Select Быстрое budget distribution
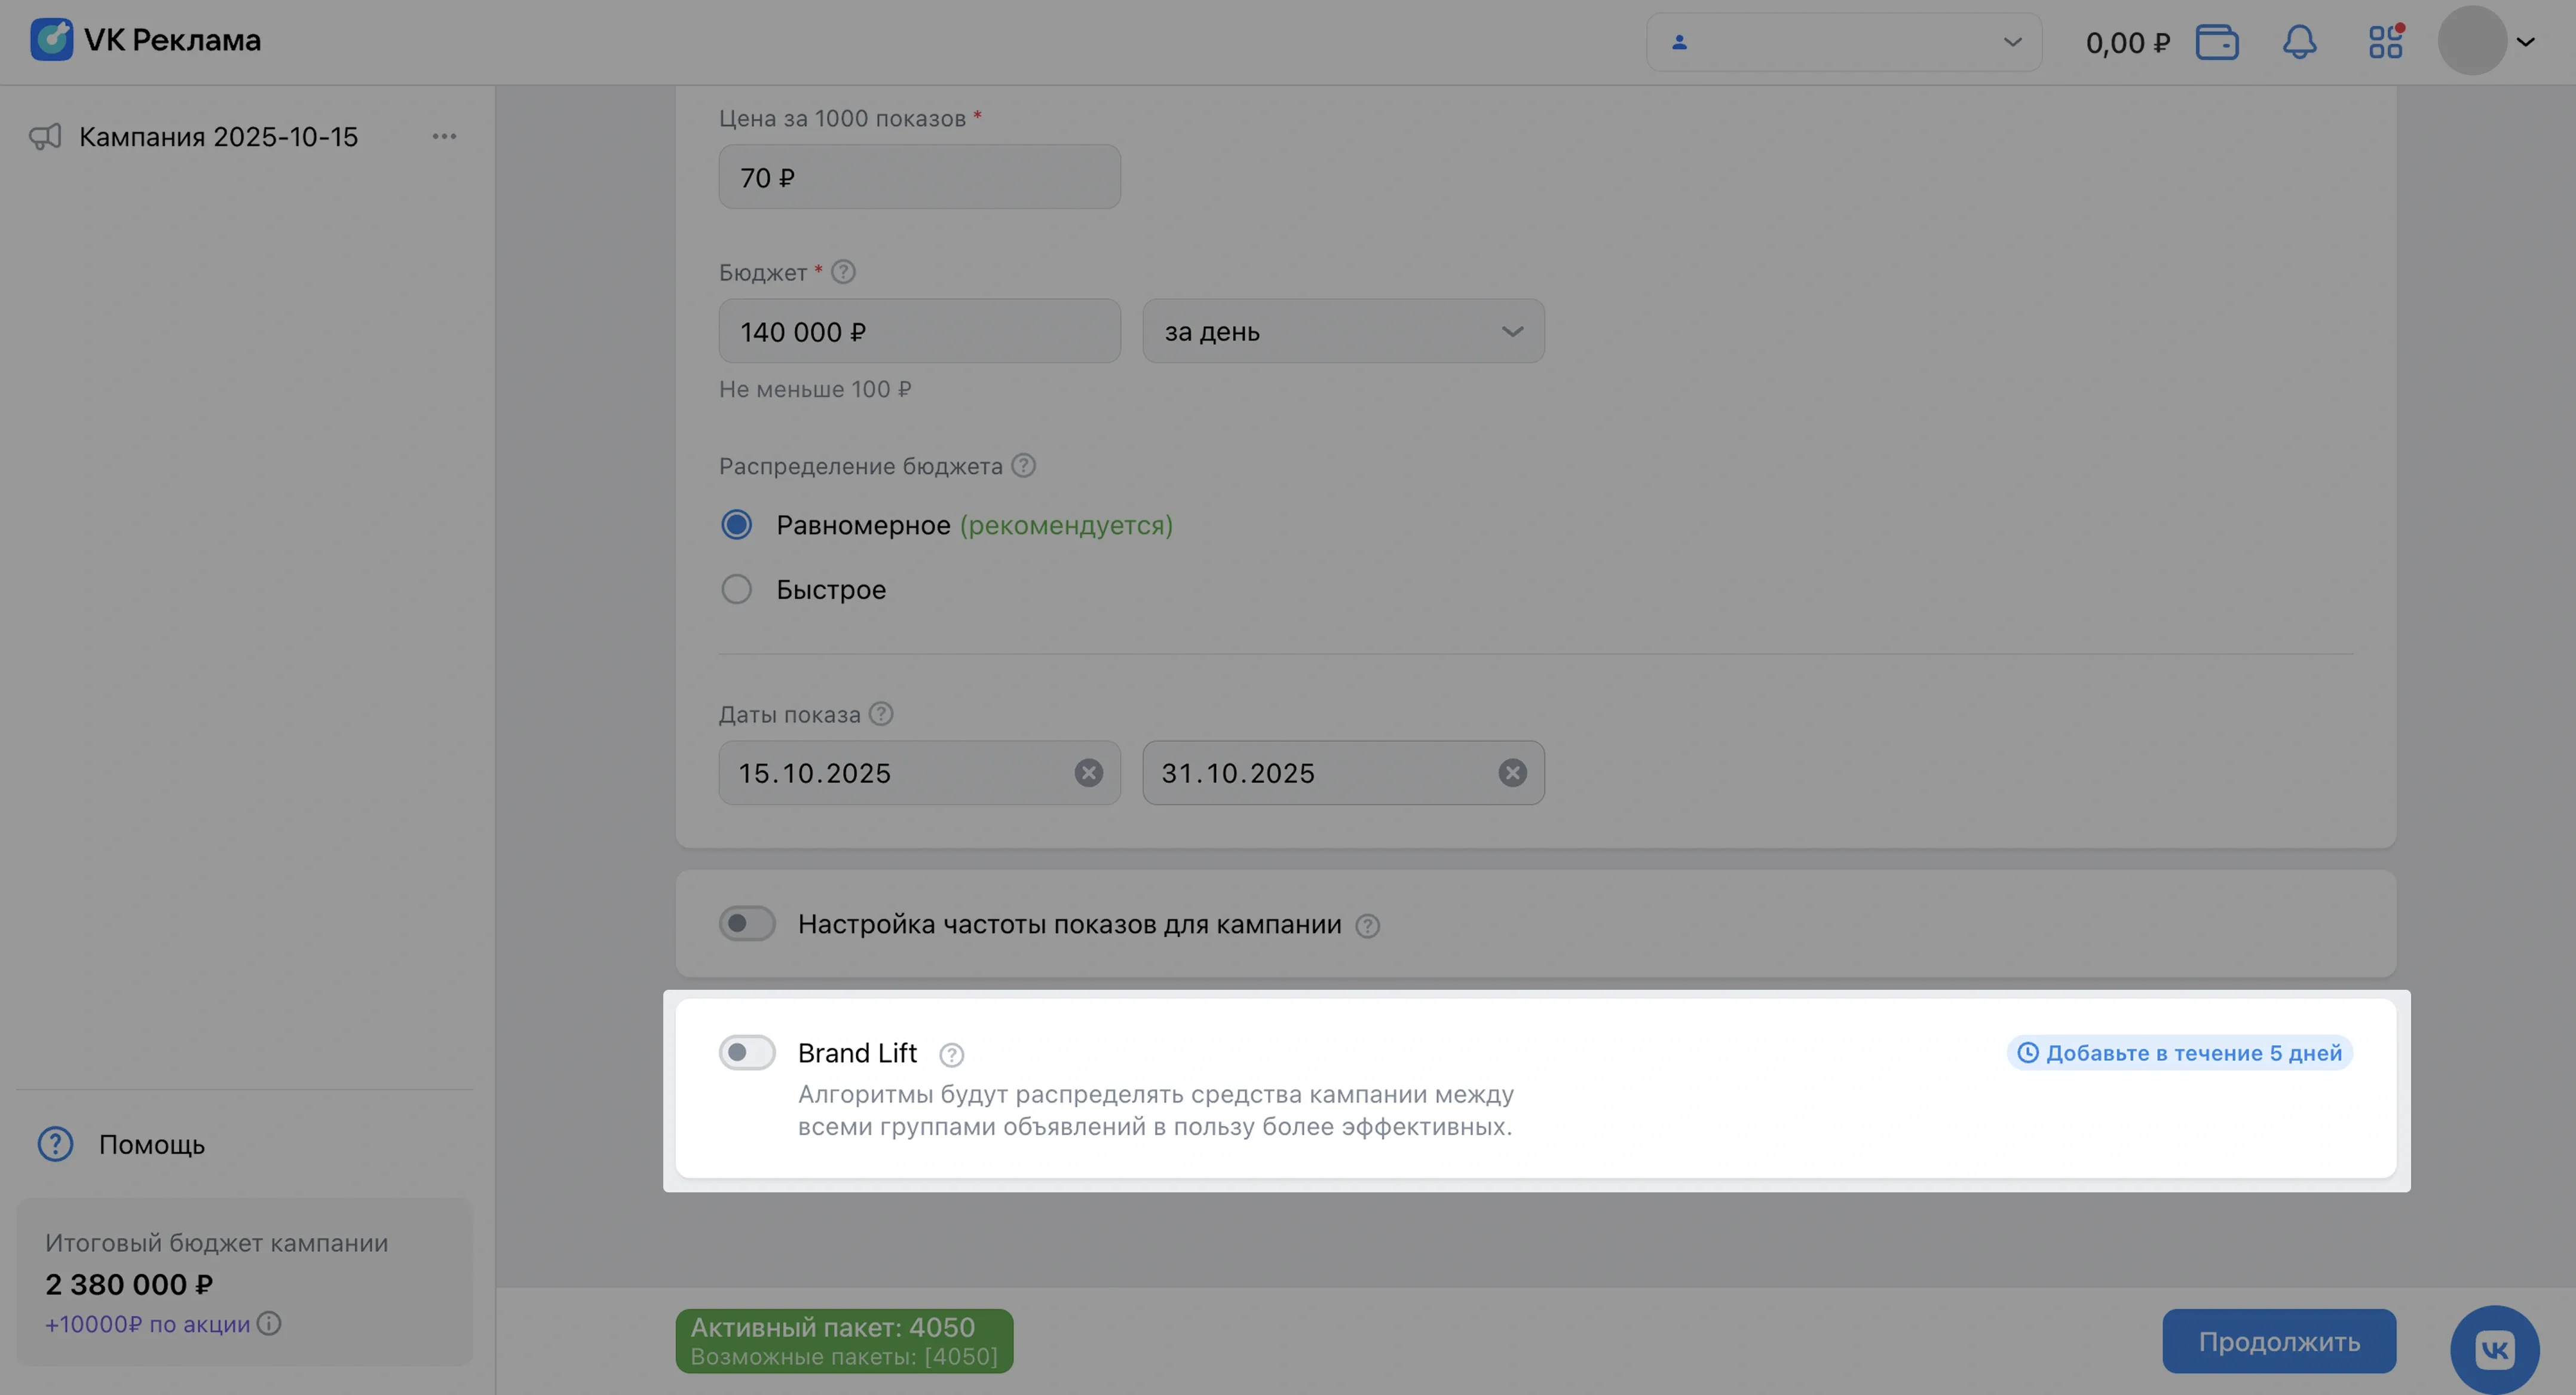This screenshot has width=2576, height=1395. coord(737,589)
